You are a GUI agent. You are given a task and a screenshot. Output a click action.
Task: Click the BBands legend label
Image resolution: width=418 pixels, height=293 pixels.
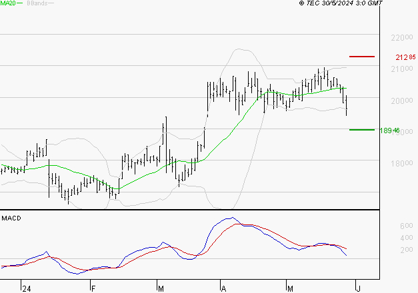point(37,3)
